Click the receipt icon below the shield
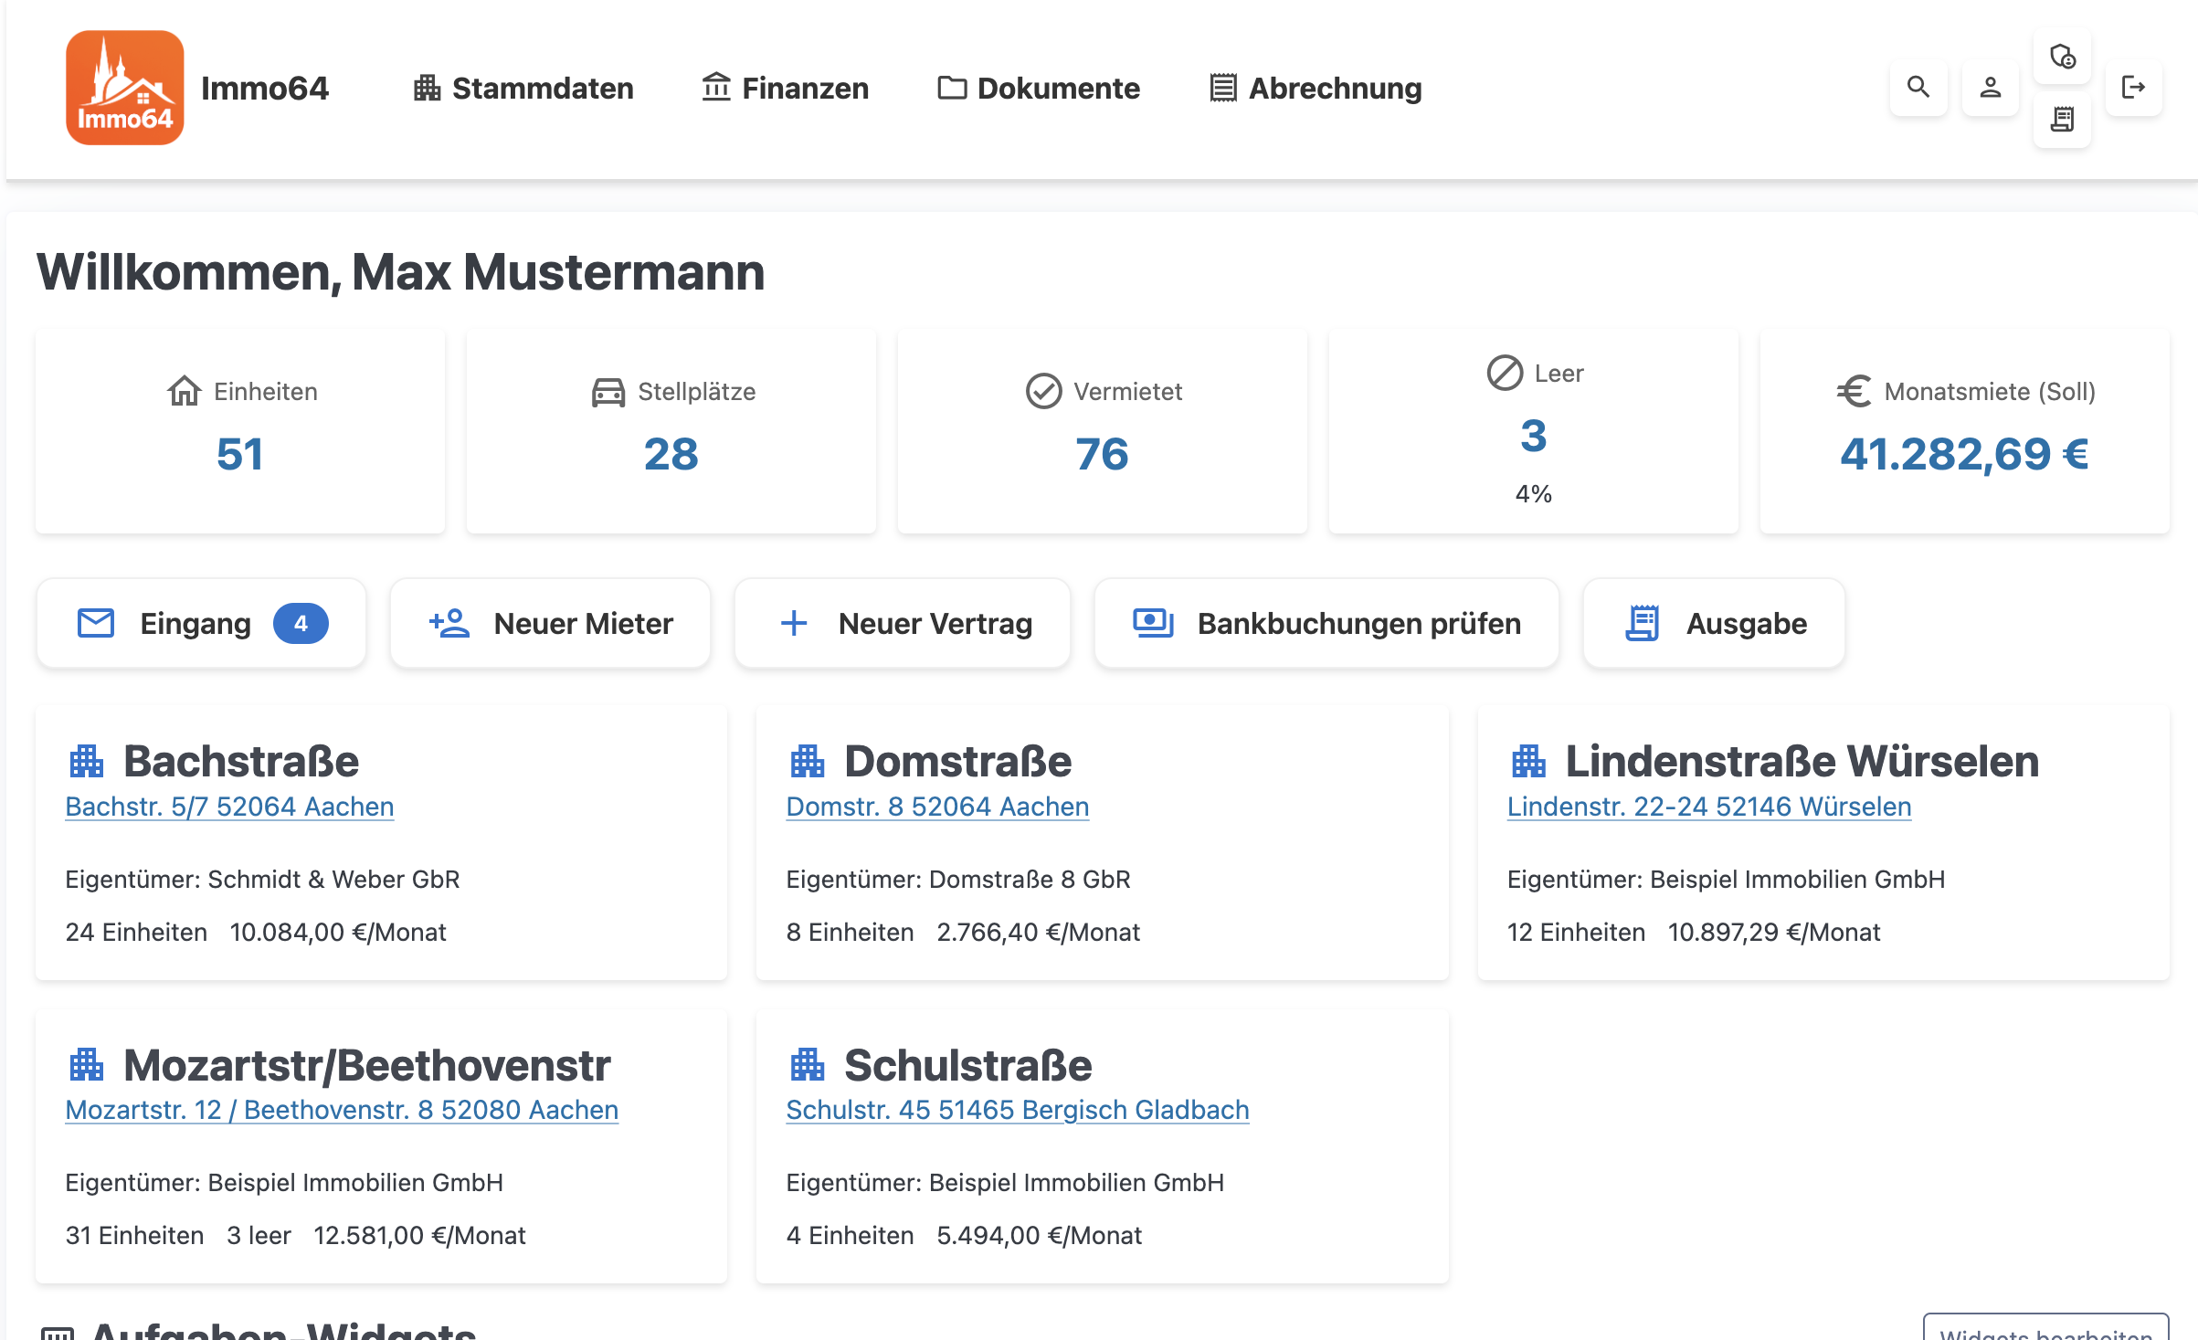 [x=2062, y=120]
